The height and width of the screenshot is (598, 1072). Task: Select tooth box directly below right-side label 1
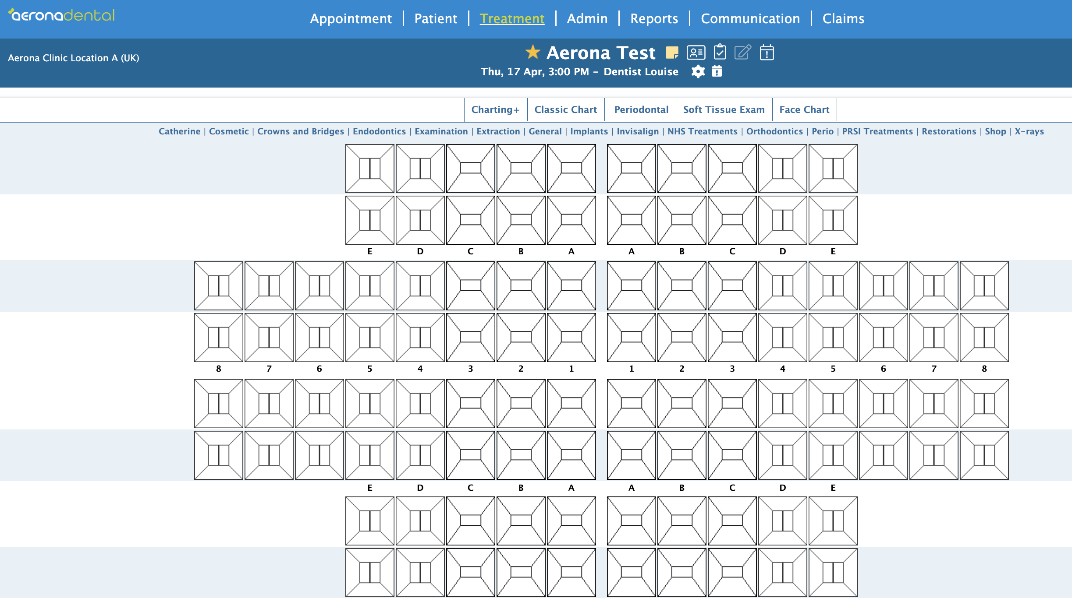click(x=632, y=404)
